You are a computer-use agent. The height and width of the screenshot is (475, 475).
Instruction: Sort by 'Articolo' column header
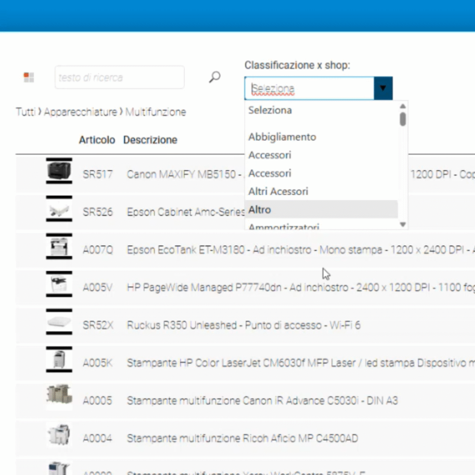coord(97,140)
